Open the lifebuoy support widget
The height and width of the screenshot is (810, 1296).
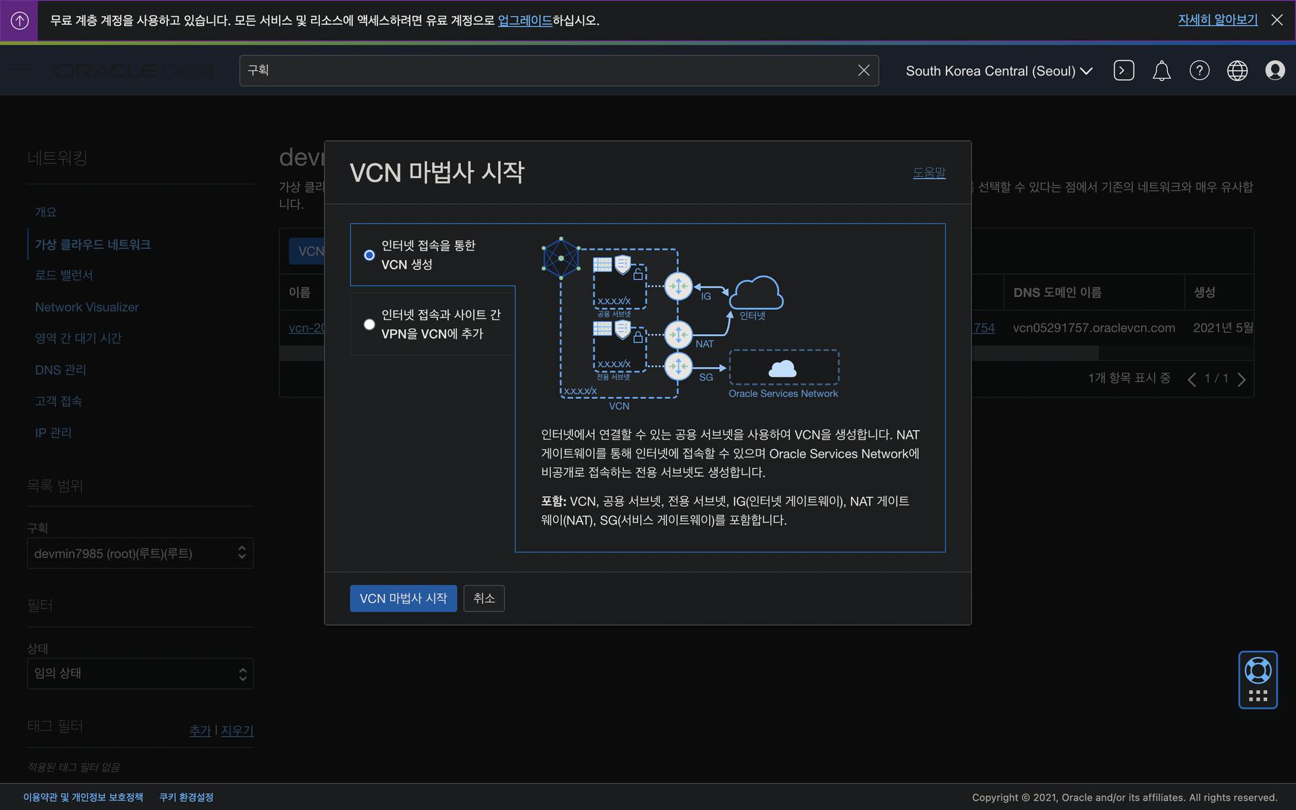(x=1258, y=671)
